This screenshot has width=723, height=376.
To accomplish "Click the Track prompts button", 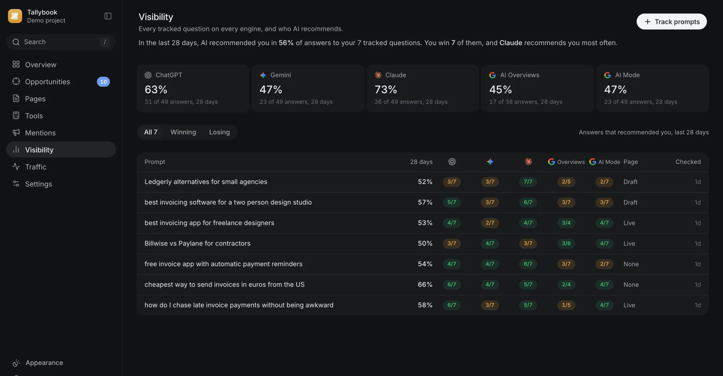I will pos(672,22).
